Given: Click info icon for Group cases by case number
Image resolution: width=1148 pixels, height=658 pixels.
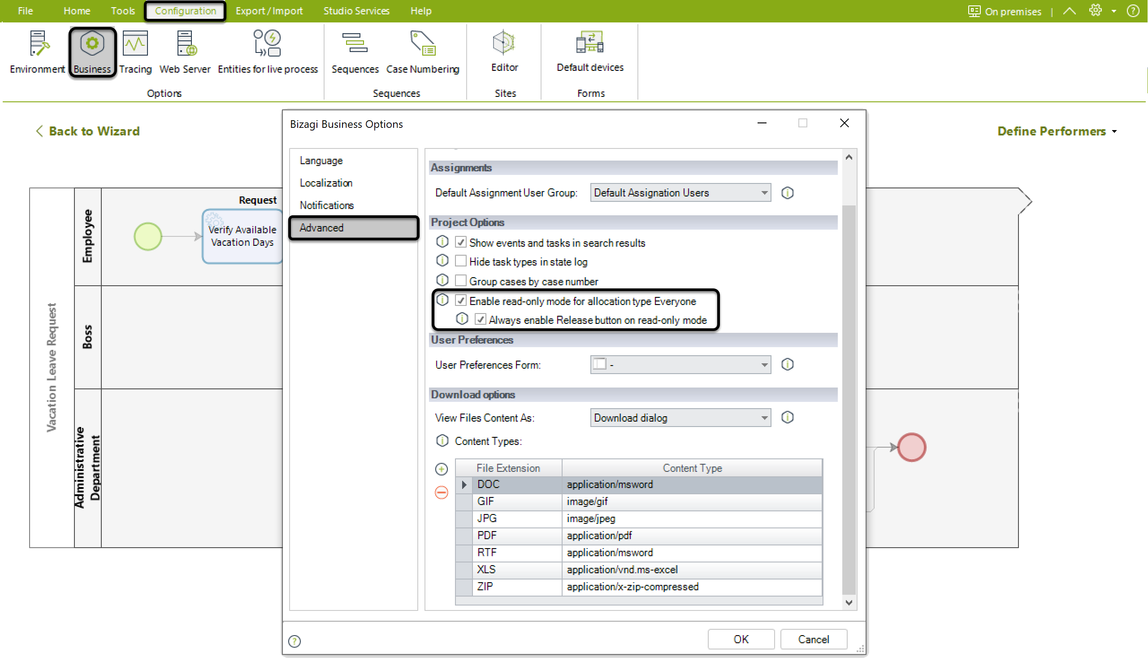Looking at the screenshot, I should 442,280.
